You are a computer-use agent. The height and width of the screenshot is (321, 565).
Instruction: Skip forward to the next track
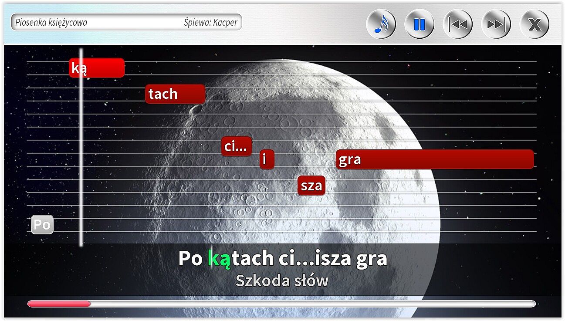(496, 24)
